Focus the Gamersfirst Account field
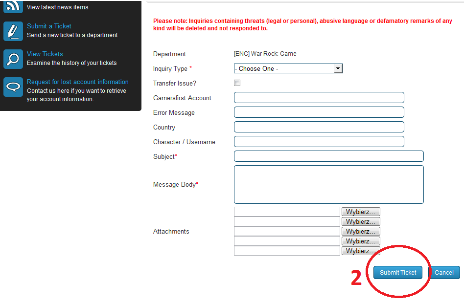Image resolution: width=464 pixels, height=304 pixels. [x=319, y=97]
